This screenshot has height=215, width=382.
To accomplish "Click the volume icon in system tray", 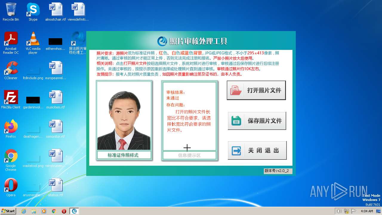I will point(339,211).
